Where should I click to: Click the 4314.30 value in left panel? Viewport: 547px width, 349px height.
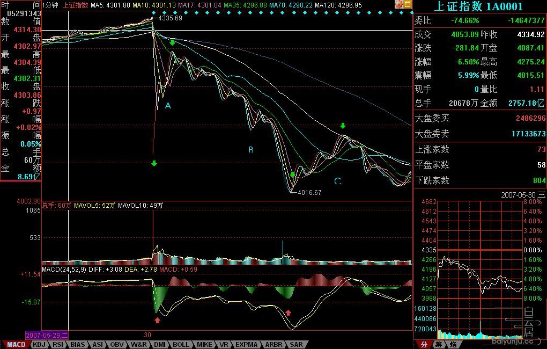point(27,30)
